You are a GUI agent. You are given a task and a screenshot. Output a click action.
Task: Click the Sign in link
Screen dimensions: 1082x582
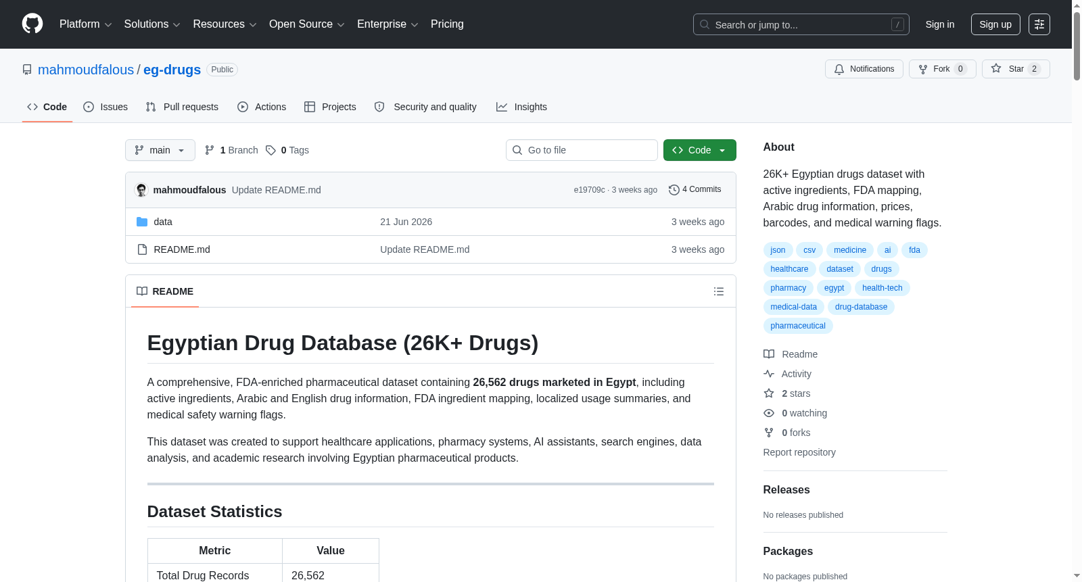coord(940,24)
